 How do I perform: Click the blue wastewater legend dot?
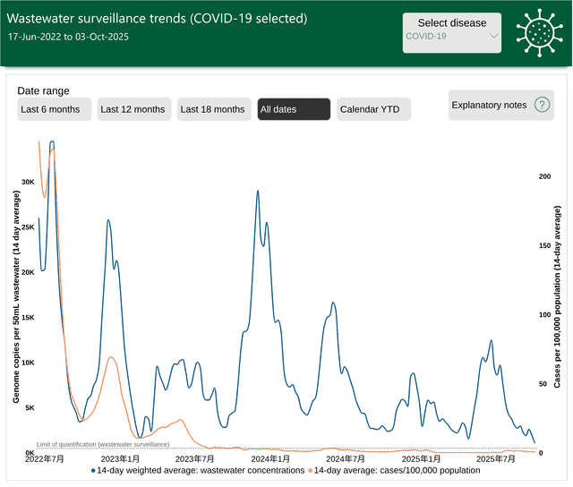point(92,470)
